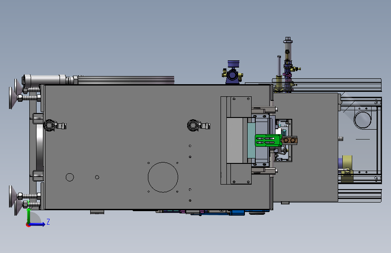This screenshot has width=391, height=253.
Task: Select the smaller gray panel on right
Action: [x=306, y=147]
